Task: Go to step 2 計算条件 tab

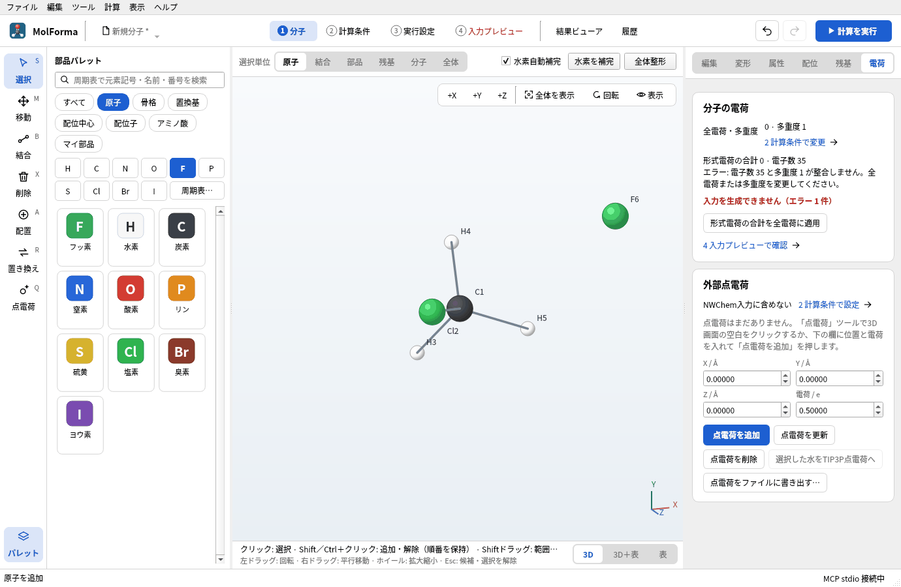Action: point(348,31)
